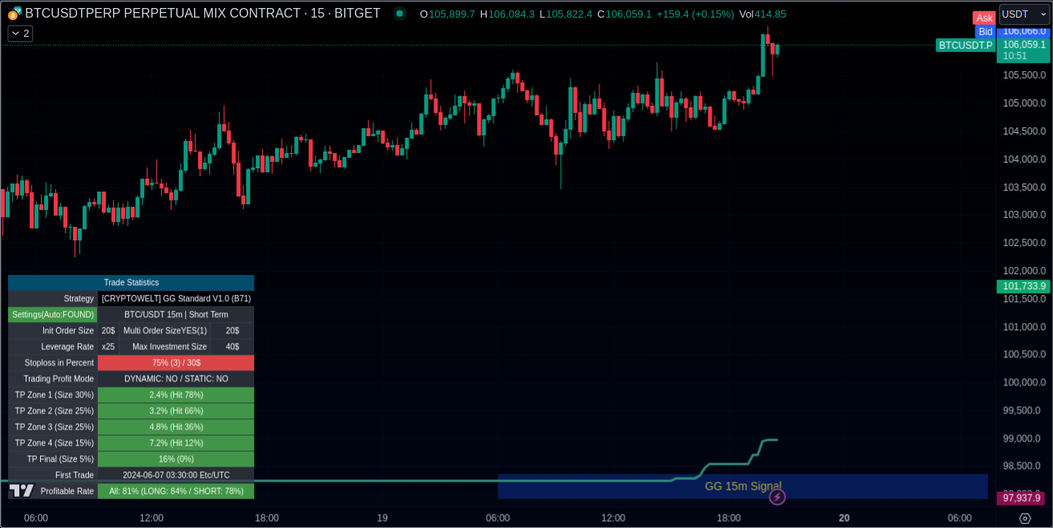Click the 101,733.9 green price label
The width and height of the screenshot is (1053, 528).
(1023, 286)
